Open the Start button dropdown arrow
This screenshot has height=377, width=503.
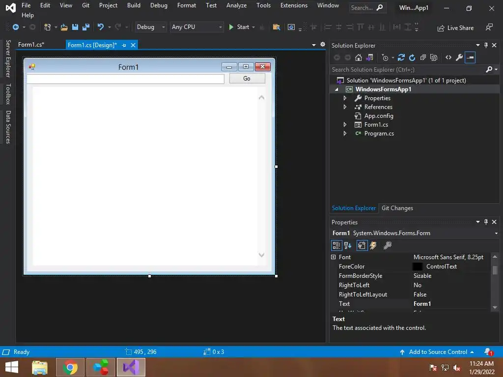(x=253, y=27)
